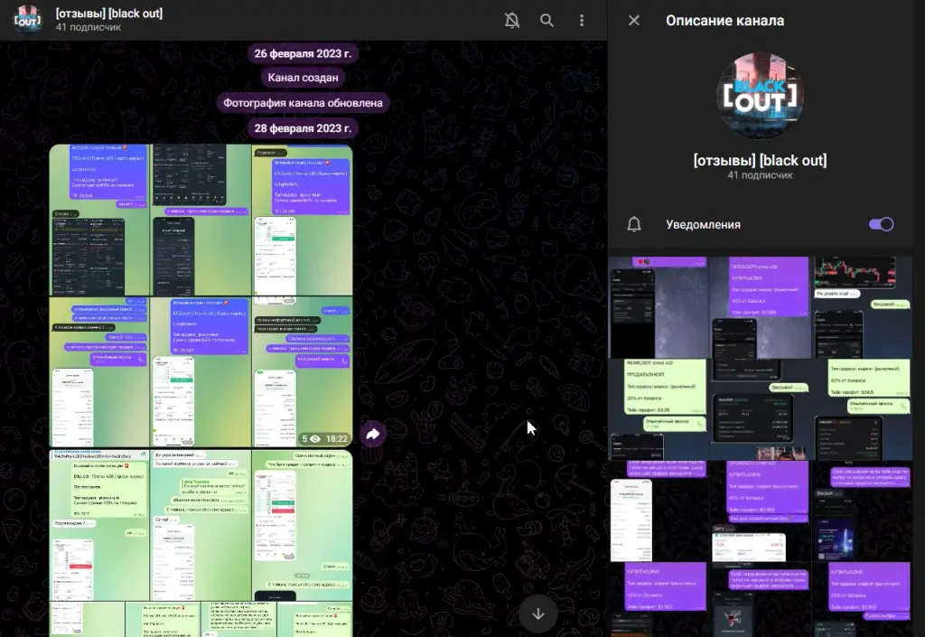Click the '18:22' timestamp on first album
This screenshot has height=637, width=925.
pyautogui.click(x=337, y=439)
